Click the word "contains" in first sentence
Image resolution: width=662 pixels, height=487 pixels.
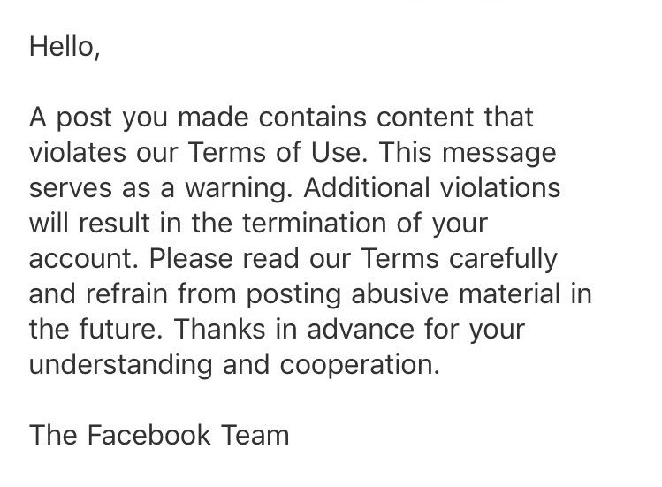coord(312,117)
